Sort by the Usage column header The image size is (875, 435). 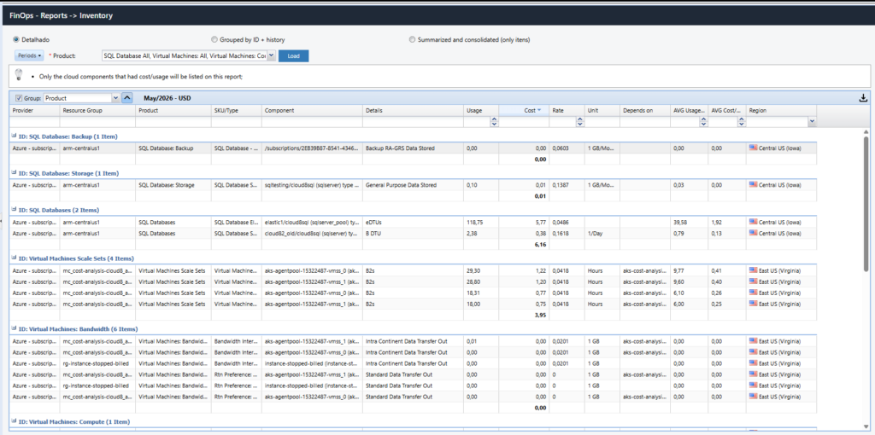(x=481, y=110)
